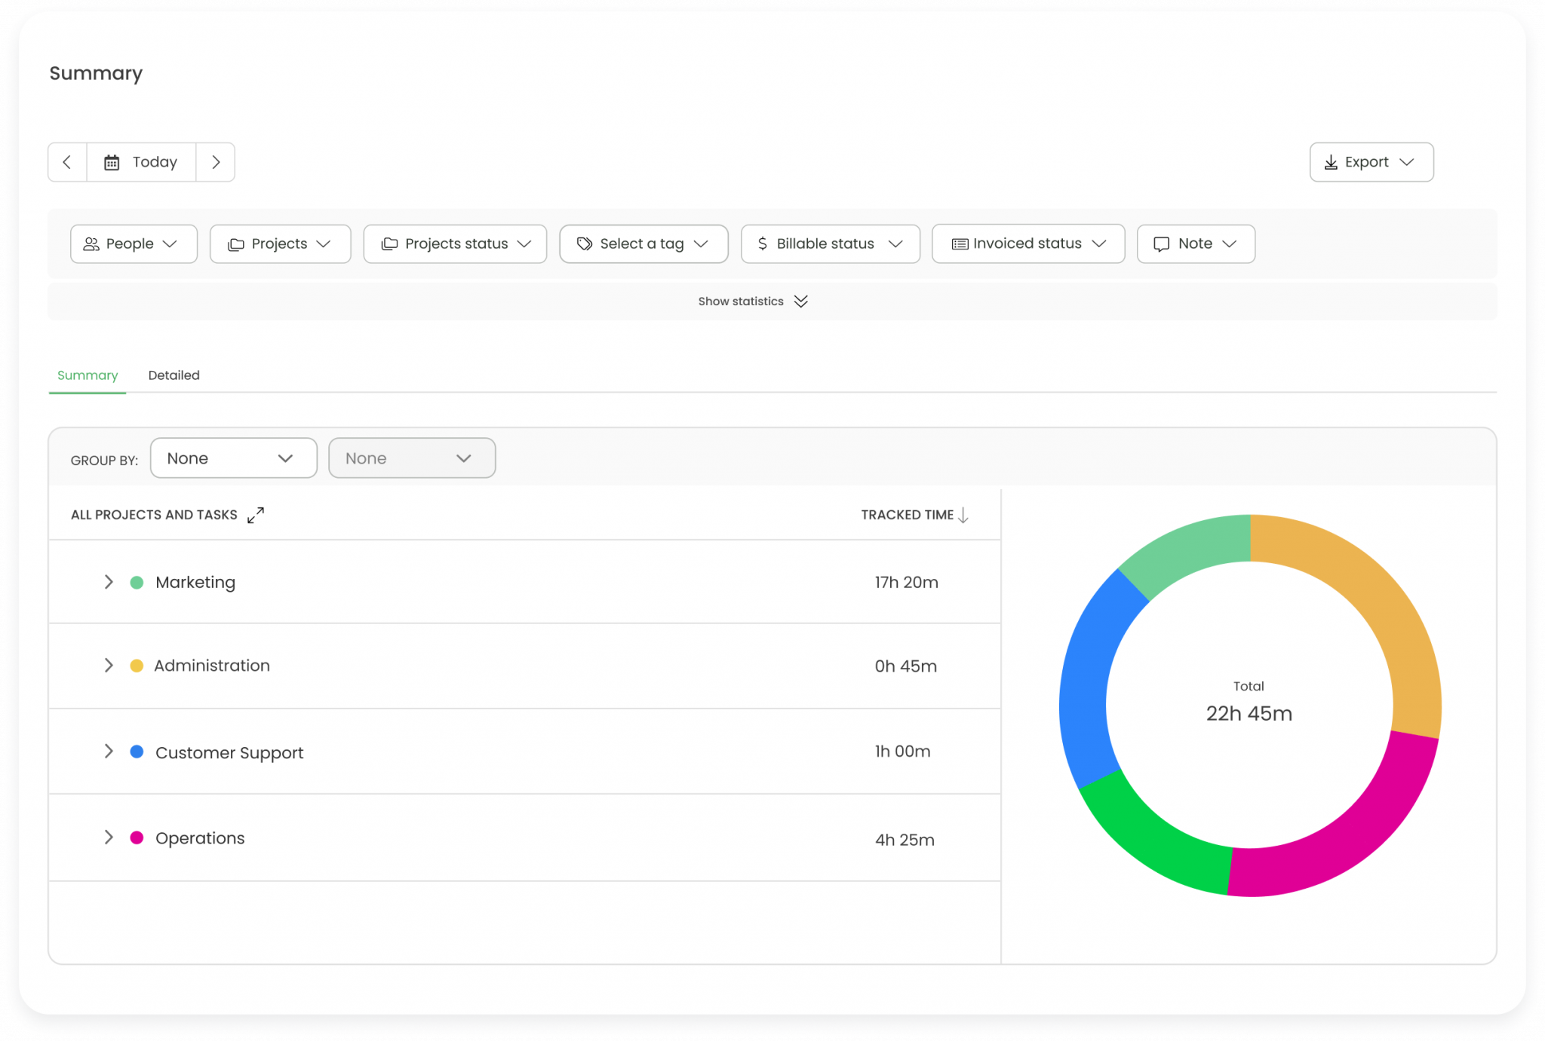Click the dollar icon on Billable status filter
The width and height of the screenshot is (1545, 1041).
[762, 243]
